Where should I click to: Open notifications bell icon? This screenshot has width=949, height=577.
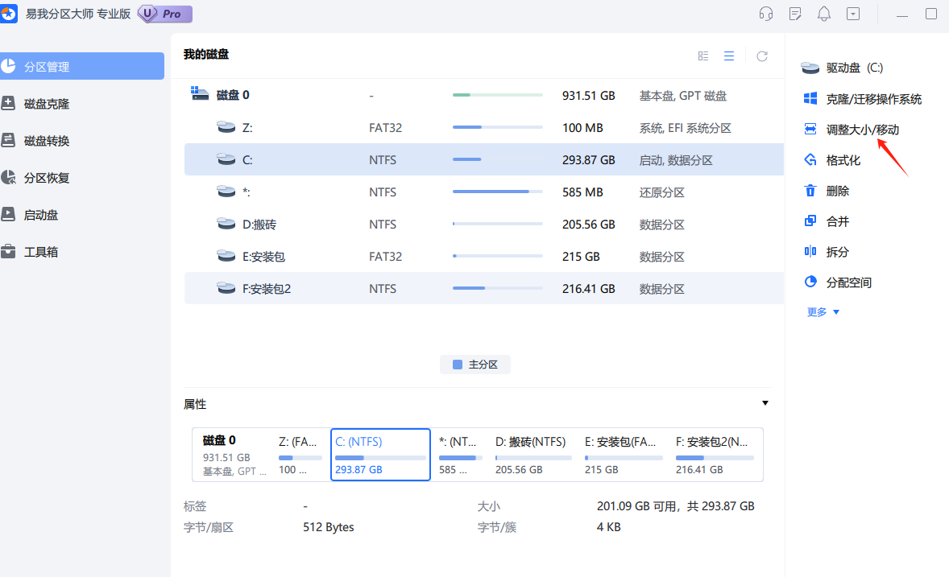[x=823, y=14]
